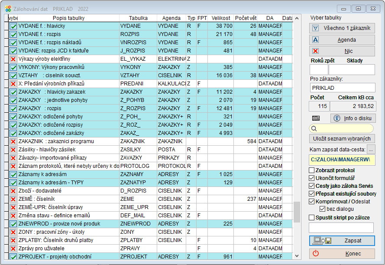Toggle selection mark for ZAKAZKY: odložené zakázky
Screen dimensions: 385x265
(x=13, y=133)
